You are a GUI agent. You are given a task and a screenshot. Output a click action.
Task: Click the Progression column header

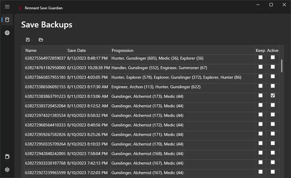click(122, 50)
